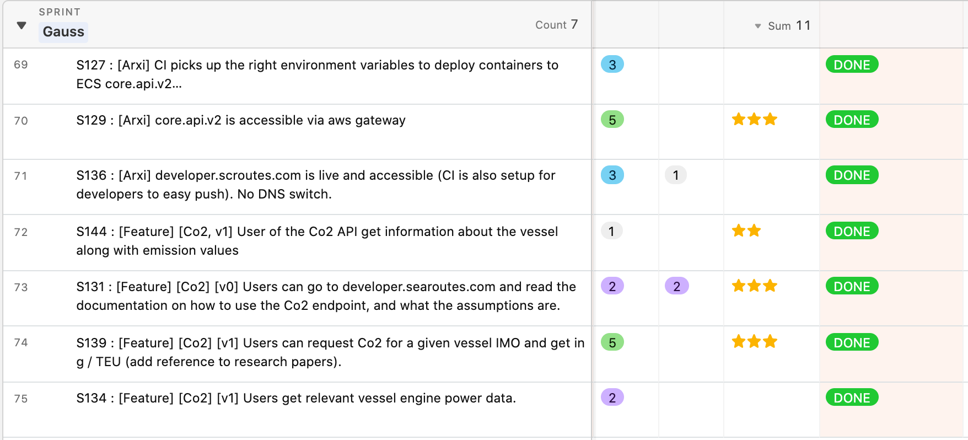Click purple 2 points badge in row S134
The height and width of the screenshot is (440, 968).
[612, 398]
